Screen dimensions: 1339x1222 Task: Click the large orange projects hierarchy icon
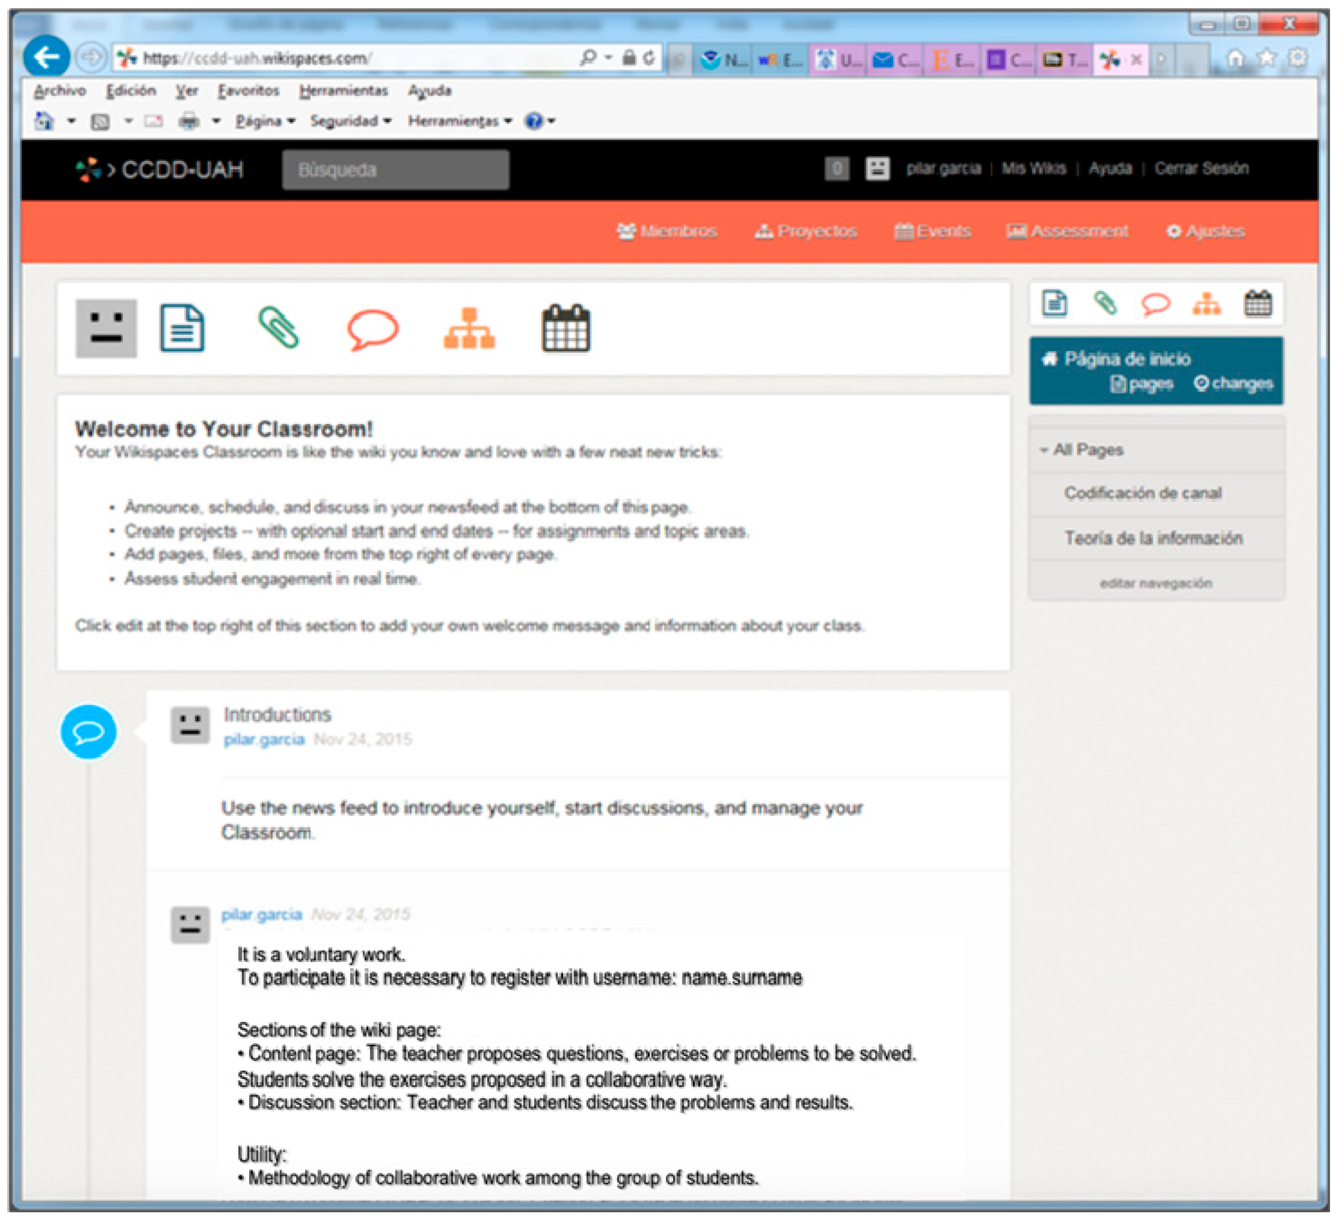point(469,328)
